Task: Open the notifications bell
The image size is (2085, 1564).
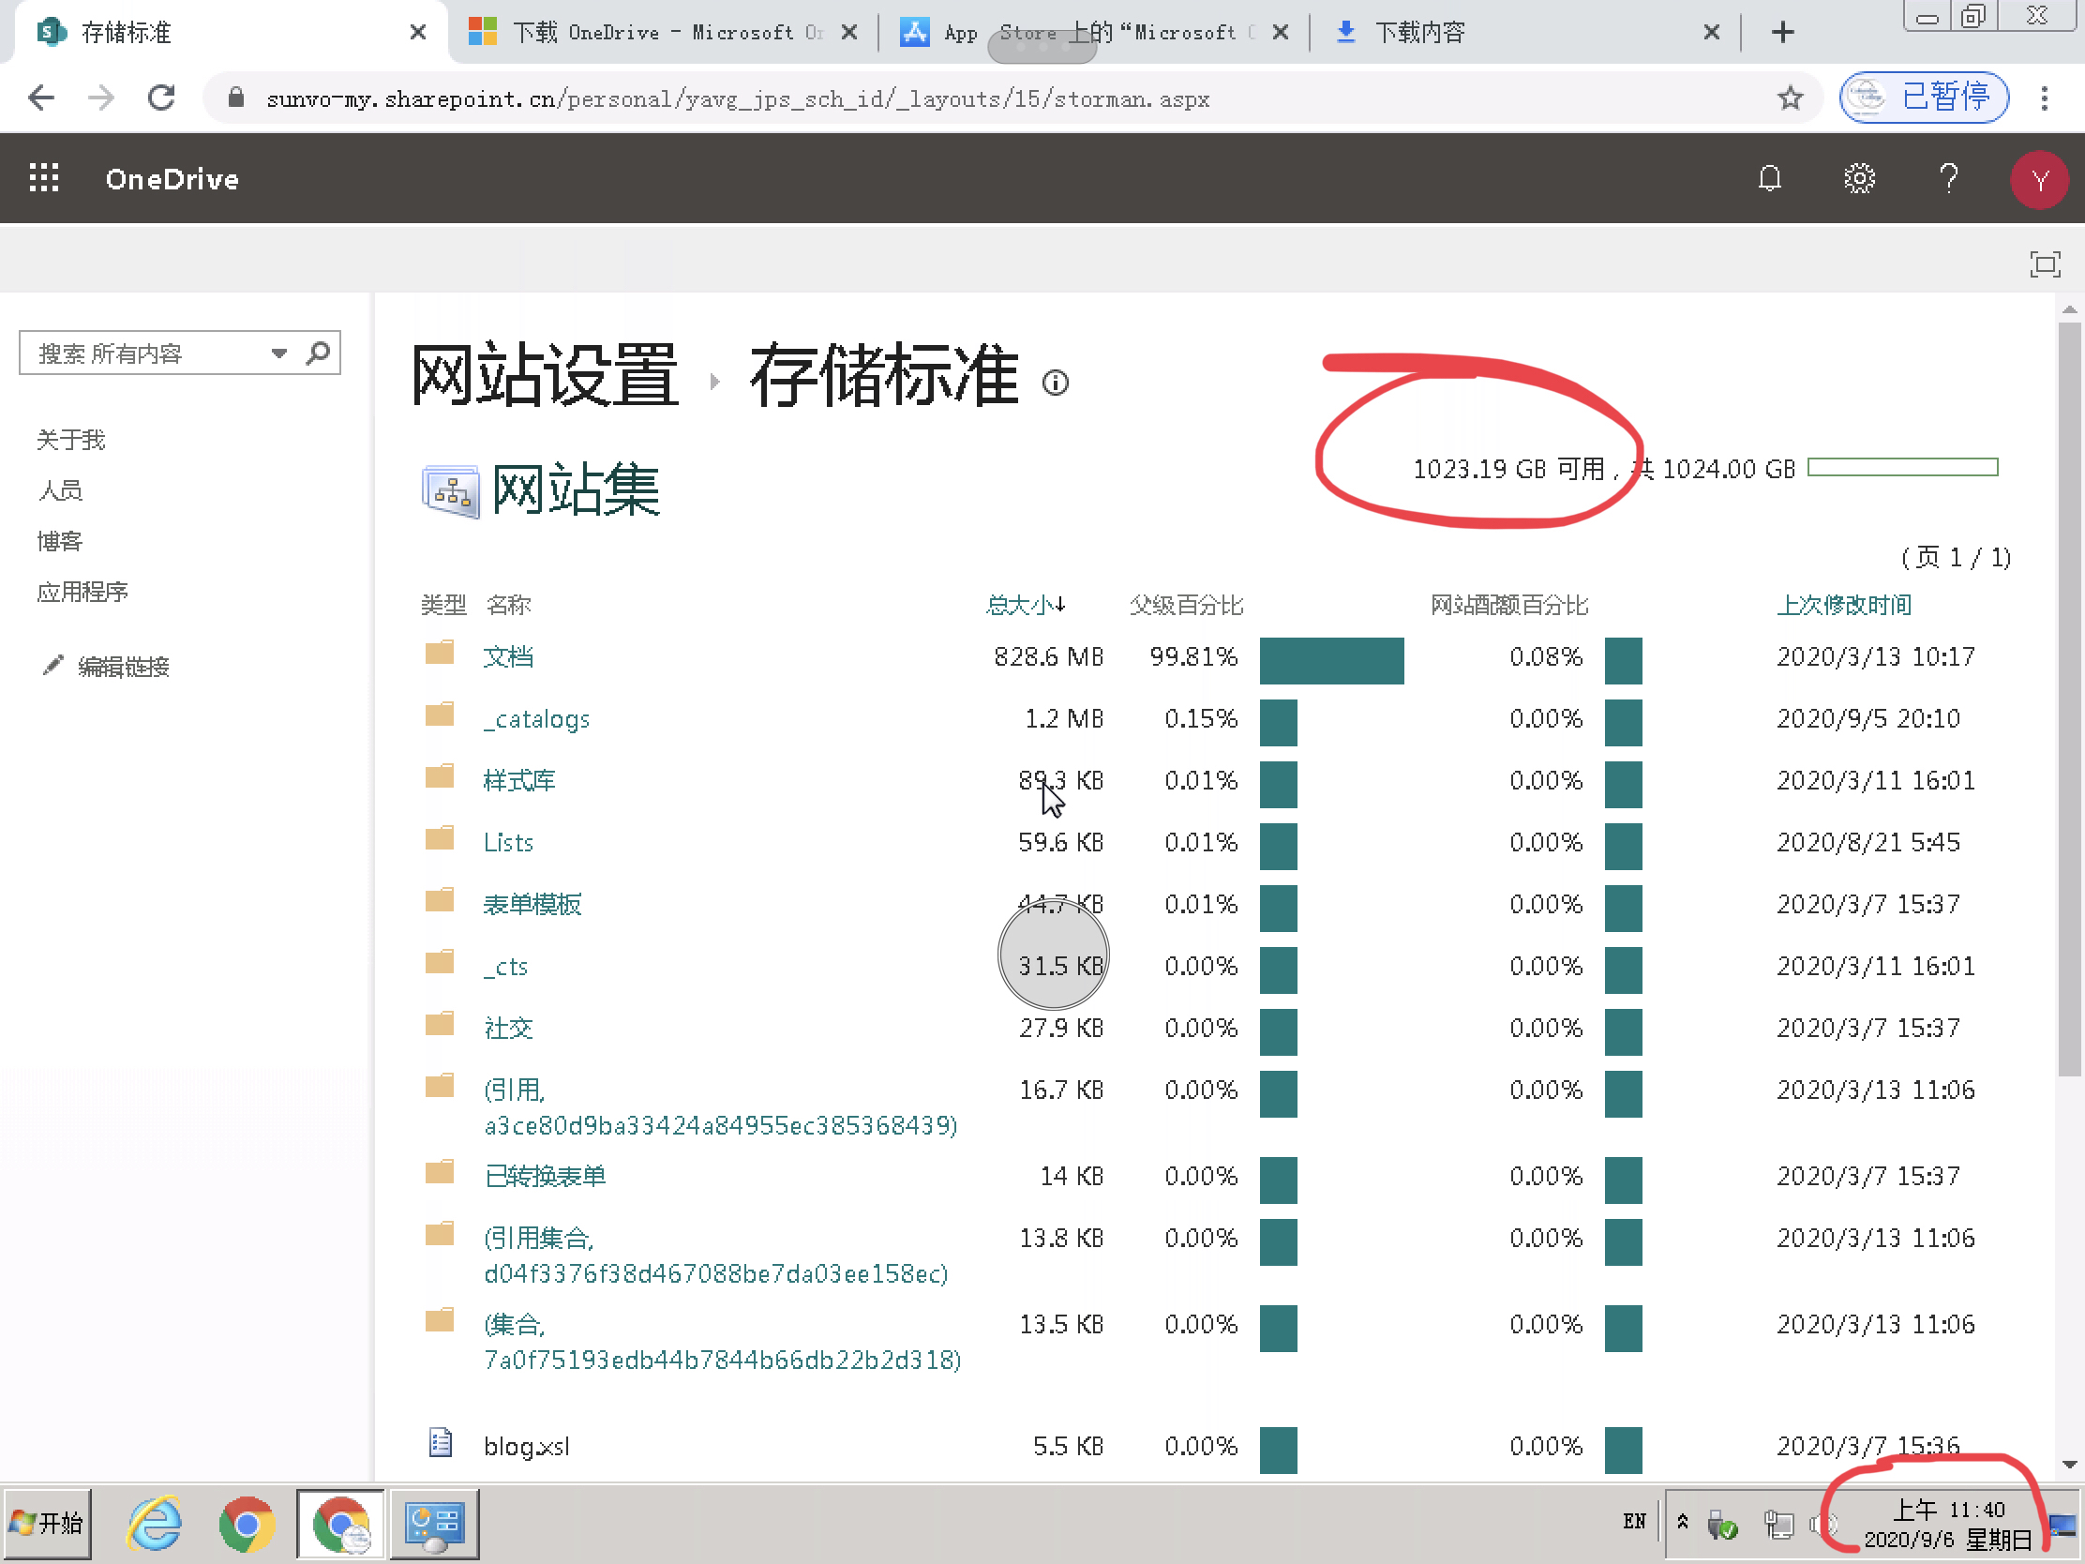Action: click(x=1769, y=178)
